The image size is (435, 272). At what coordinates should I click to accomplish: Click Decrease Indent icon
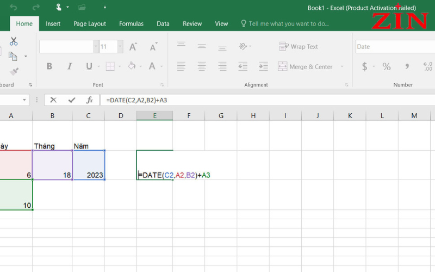(x=243, y=66)
